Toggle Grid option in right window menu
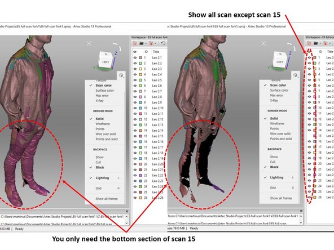This screenshot has width=334, height=250. click(273, 188)
